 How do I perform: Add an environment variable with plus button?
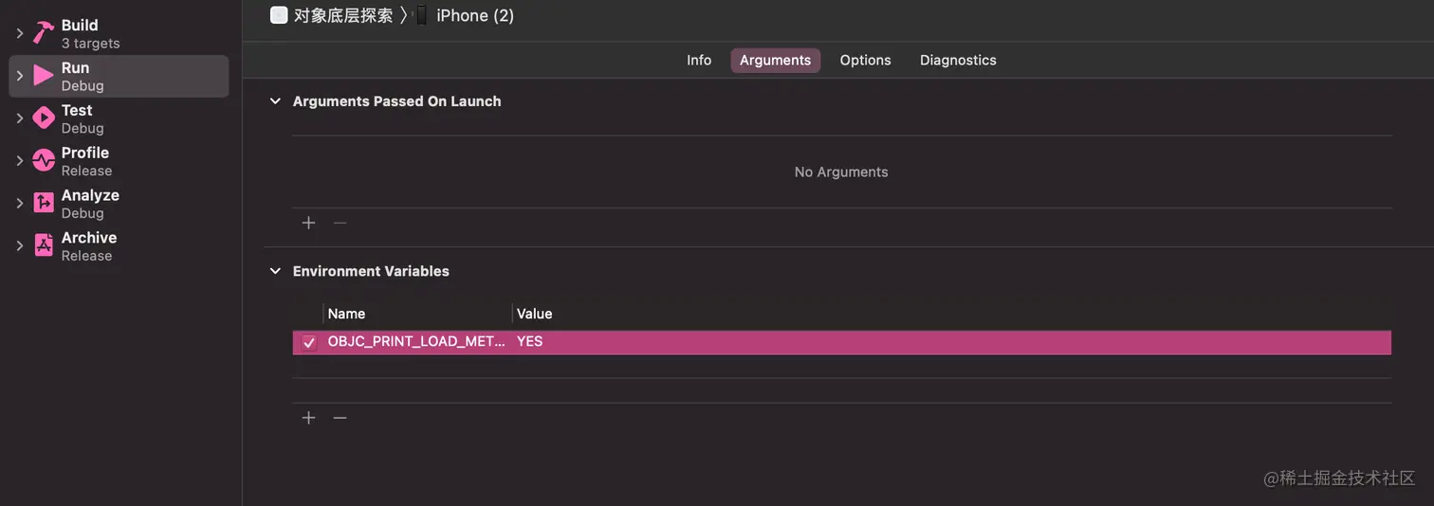pyautogui.click(x=308, y=418)
